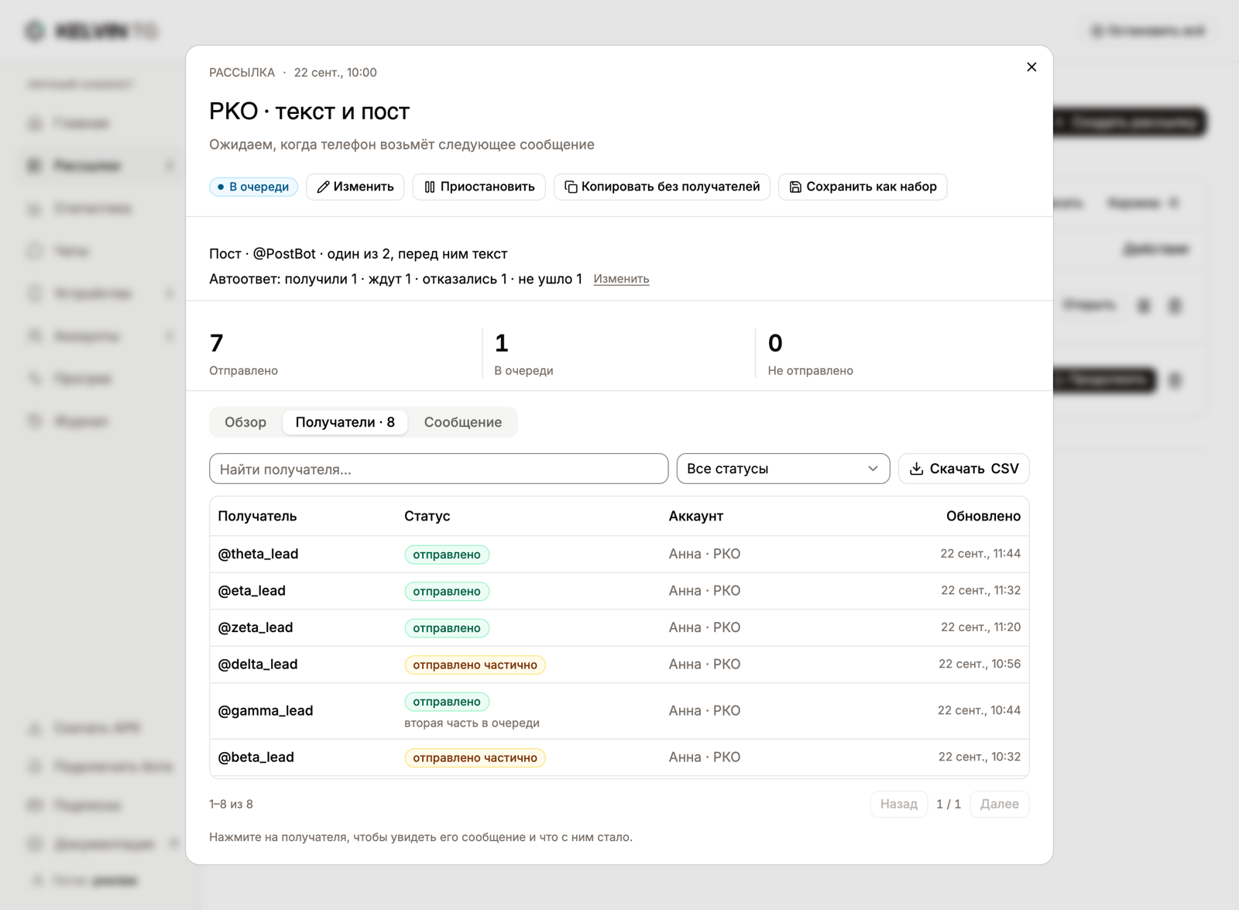
Task: Go to next page with Далее
Action: tap(1000, 804)
